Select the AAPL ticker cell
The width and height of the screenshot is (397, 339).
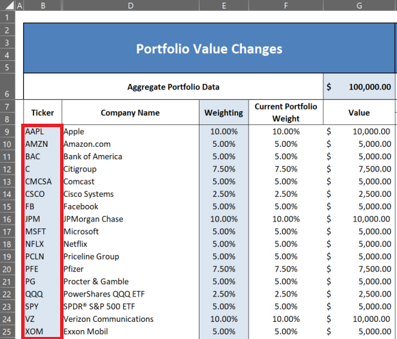tap(42, 131)
